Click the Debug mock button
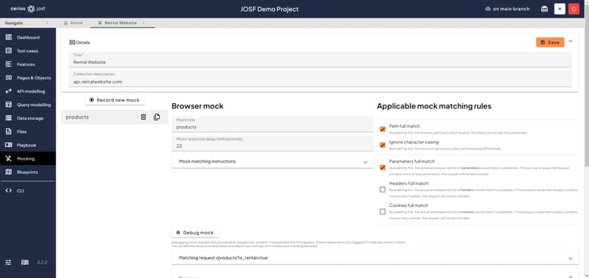This screenshot has width=589, height=278. (195, 232)
